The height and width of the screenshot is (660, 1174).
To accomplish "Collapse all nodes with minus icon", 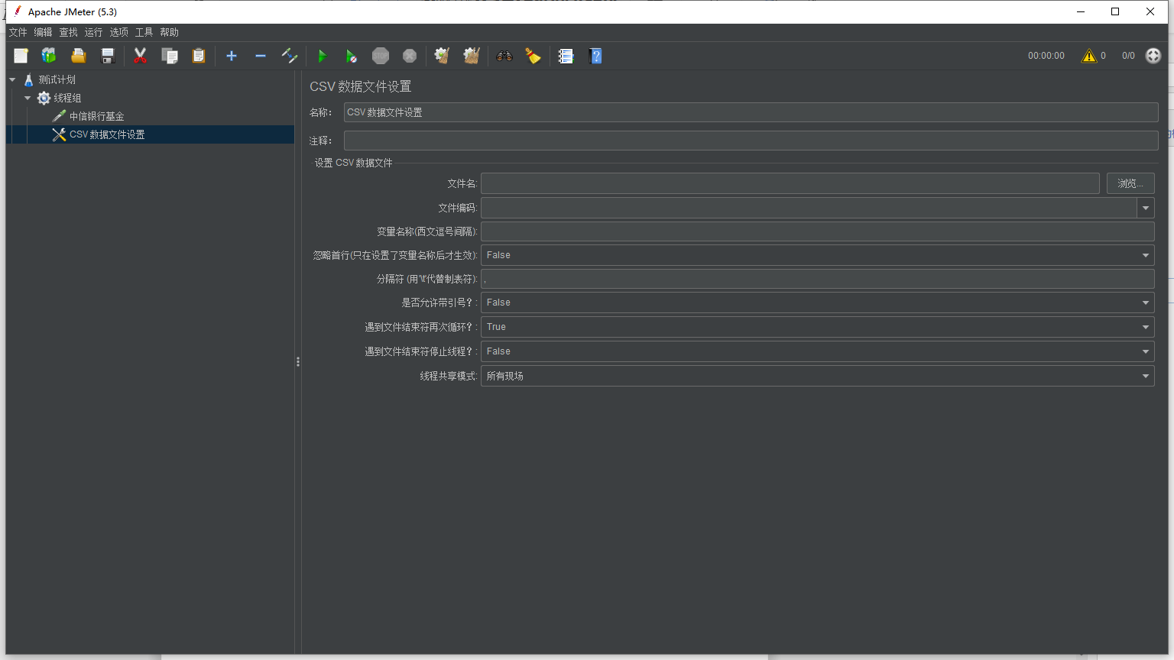I will 261,56.
